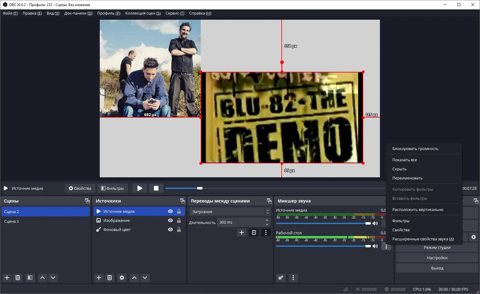Undock the Источники panel
Image resolution: width=480 pixels, height=294 pixels.
click(x=183, y=201)
